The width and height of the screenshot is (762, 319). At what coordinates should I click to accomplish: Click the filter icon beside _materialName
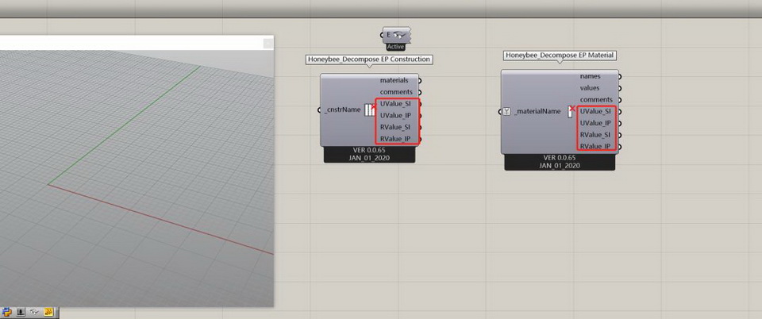(506, 111)
